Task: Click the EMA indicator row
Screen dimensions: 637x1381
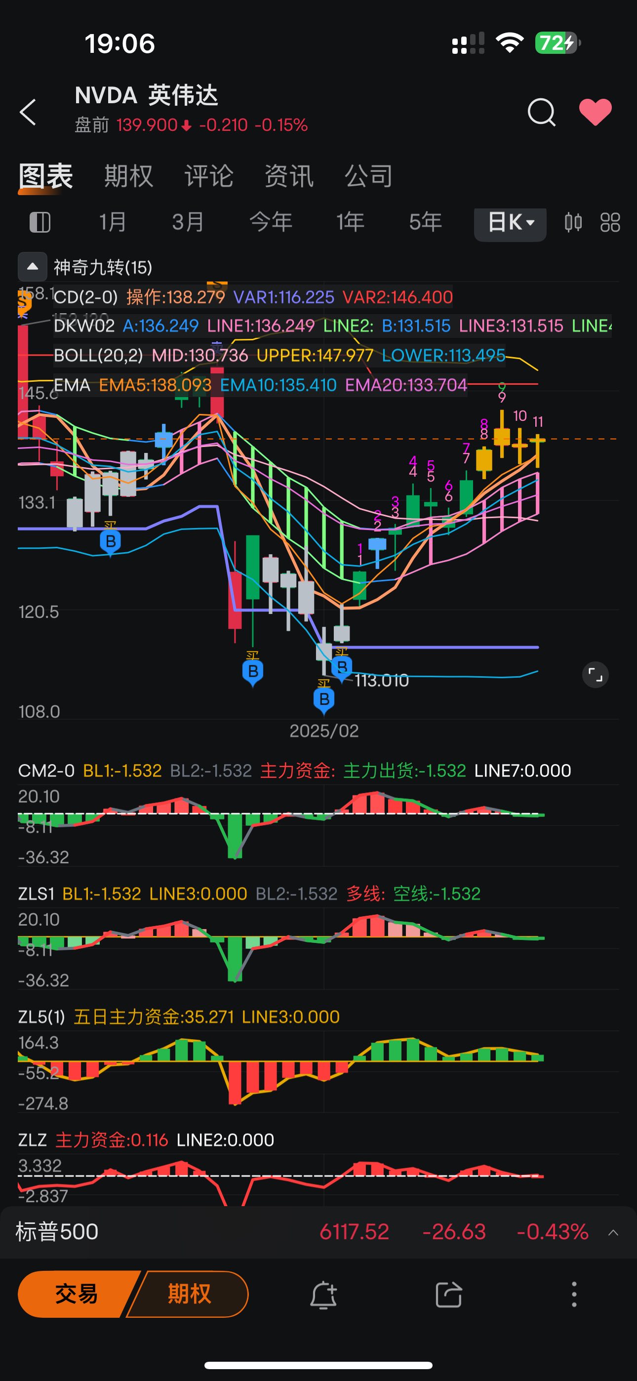Action: (x=260, y=385)
